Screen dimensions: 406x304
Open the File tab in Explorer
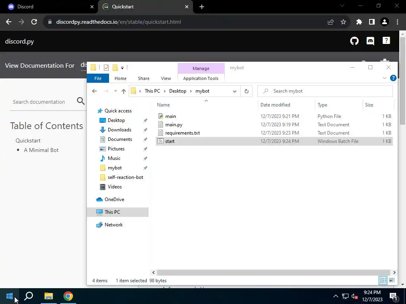(98, 78)
